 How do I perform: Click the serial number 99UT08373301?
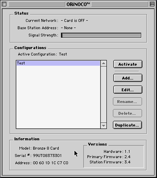47,156
